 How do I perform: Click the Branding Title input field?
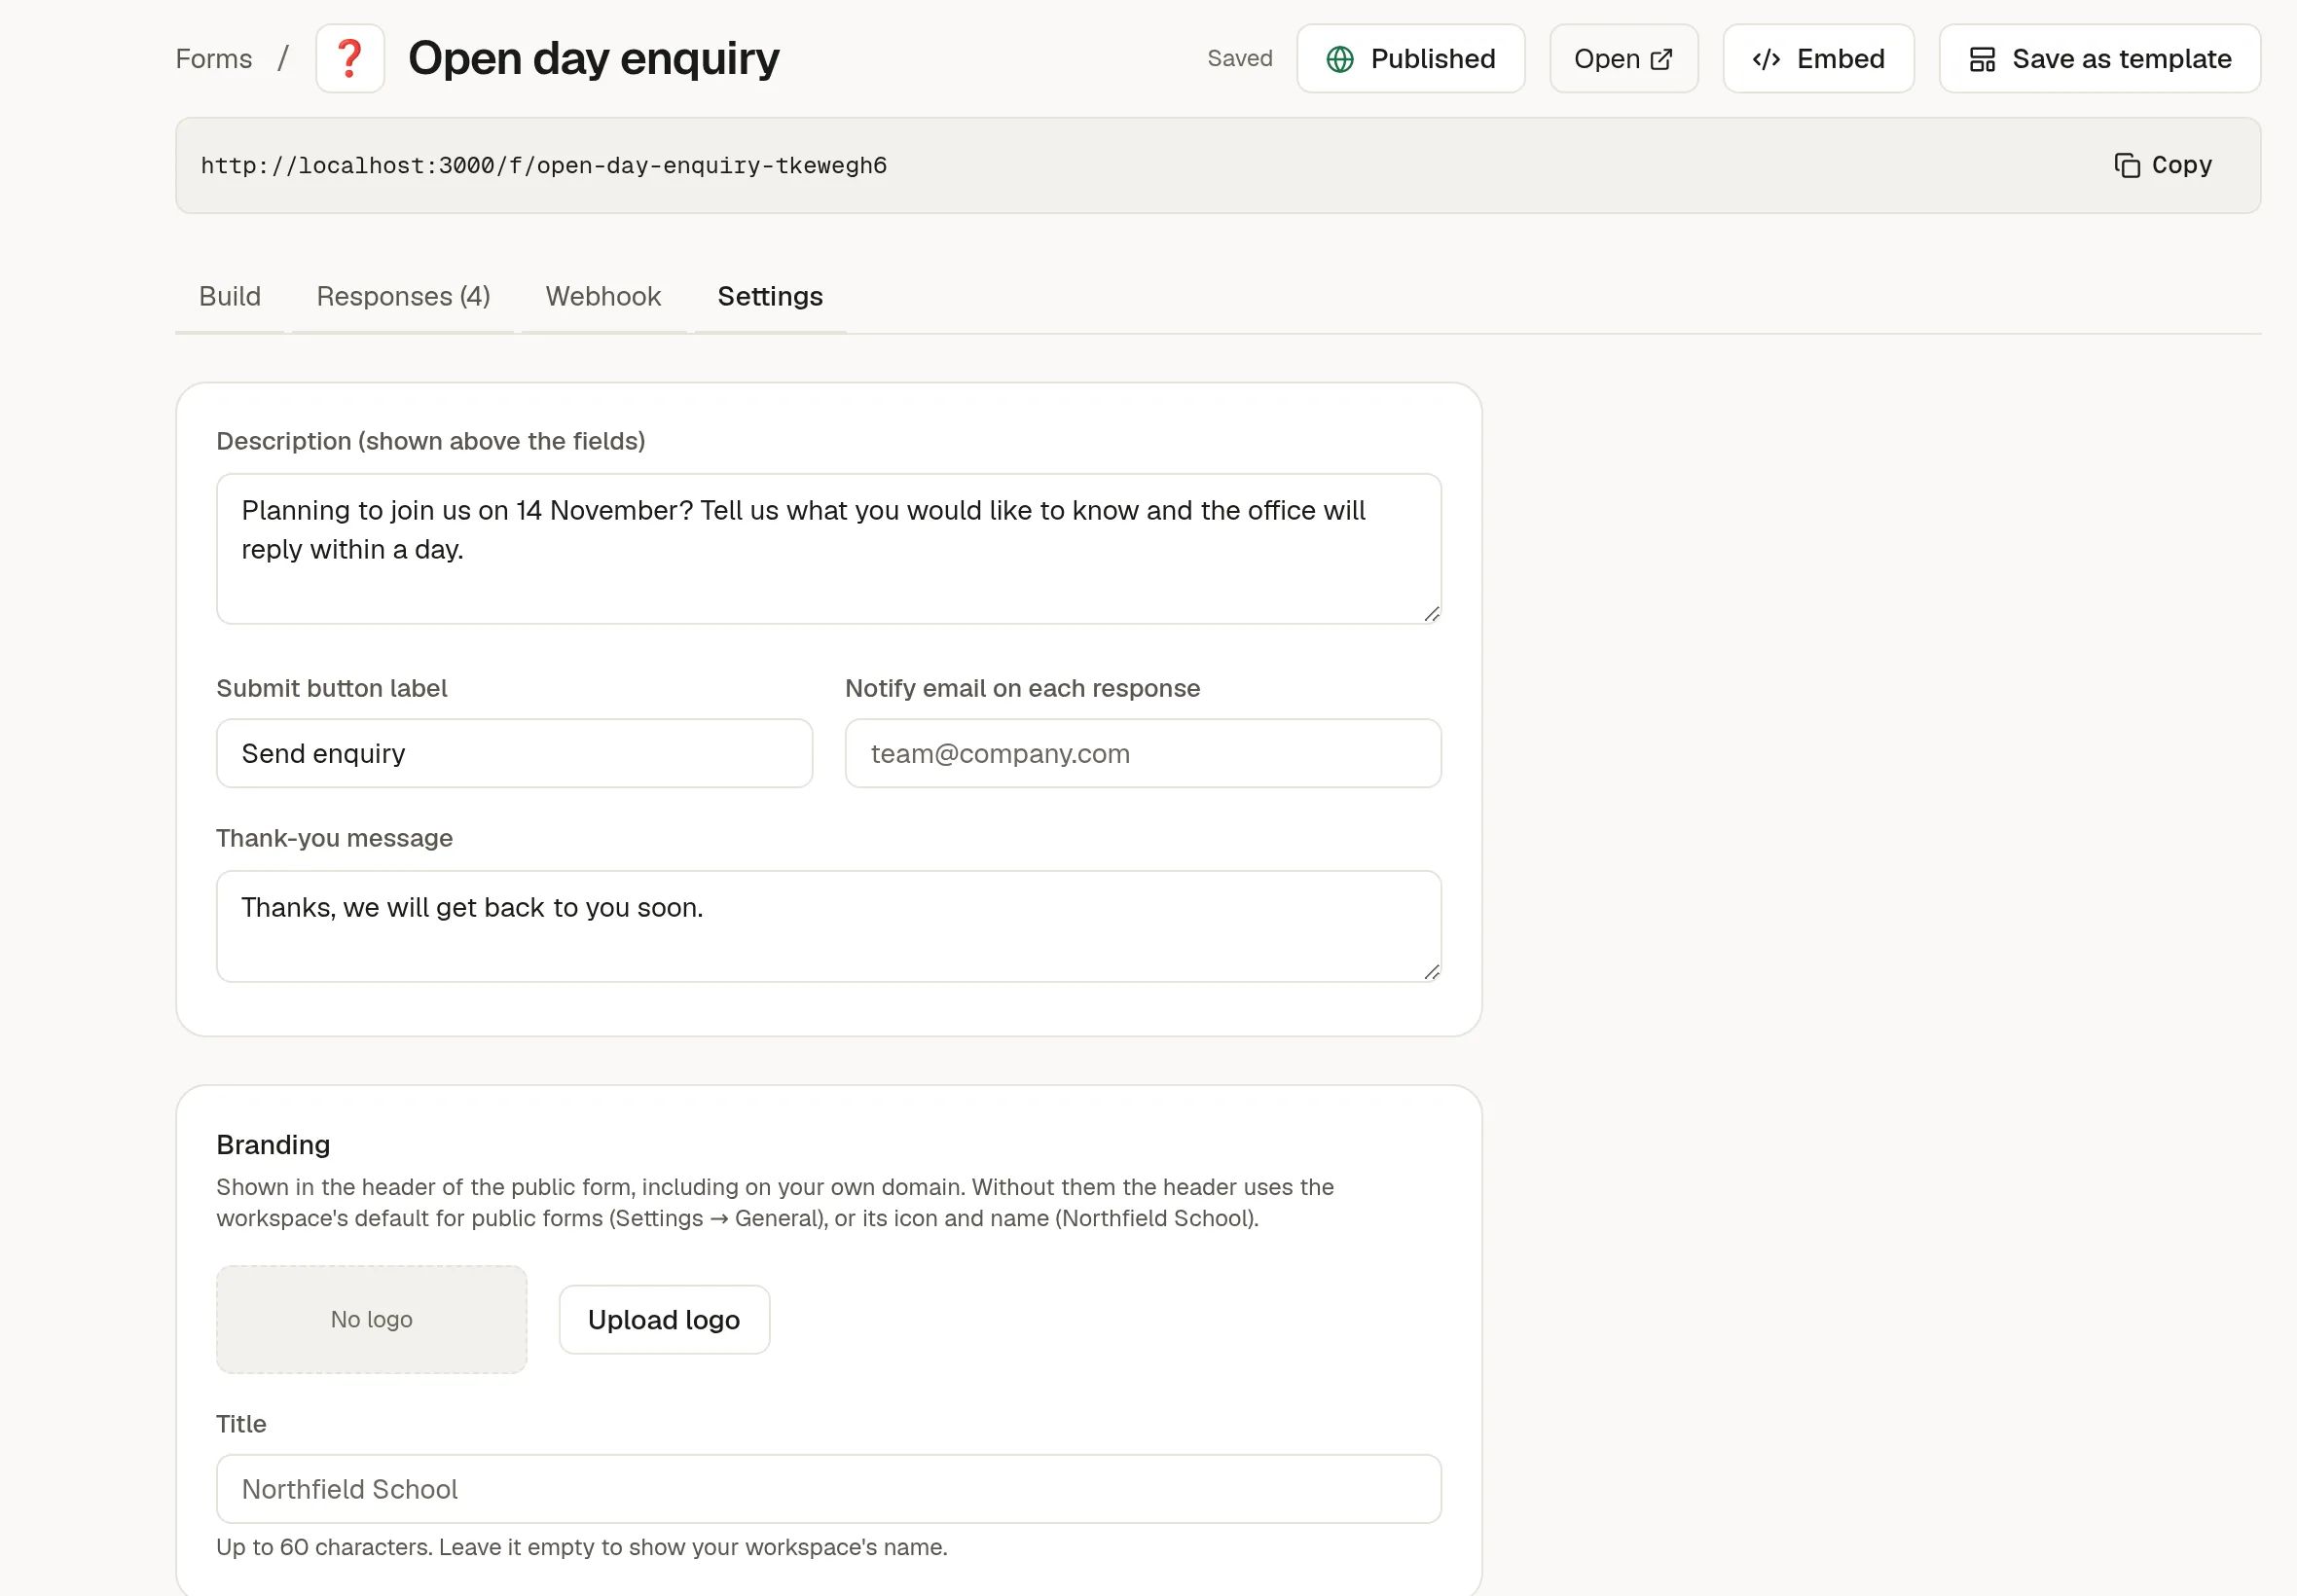tap(828, 1488)
